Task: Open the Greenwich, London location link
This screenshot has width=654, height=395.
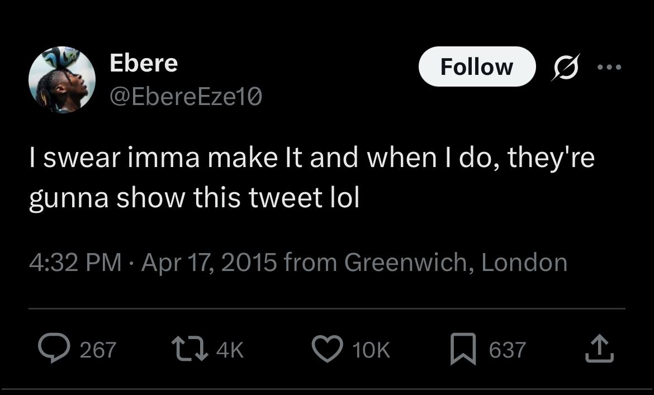Action: tap(456, 262)
